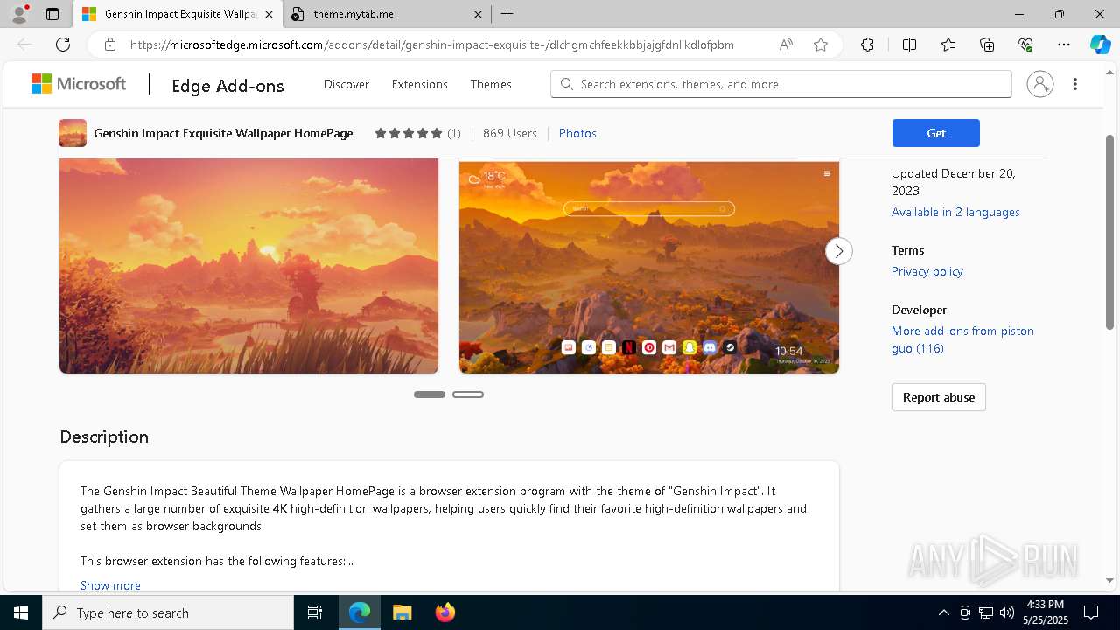This screenshot has height=630, width=1120.
Task: Open the Themes menu item
Action: 491,84
